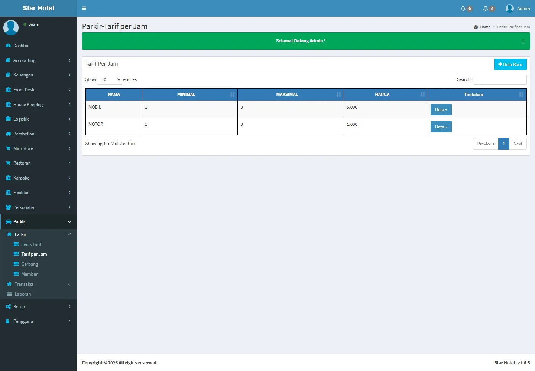Toggle the sidebar hamburger menu icon
Viewport: 535px width, 371px height.
pos(84,8)
